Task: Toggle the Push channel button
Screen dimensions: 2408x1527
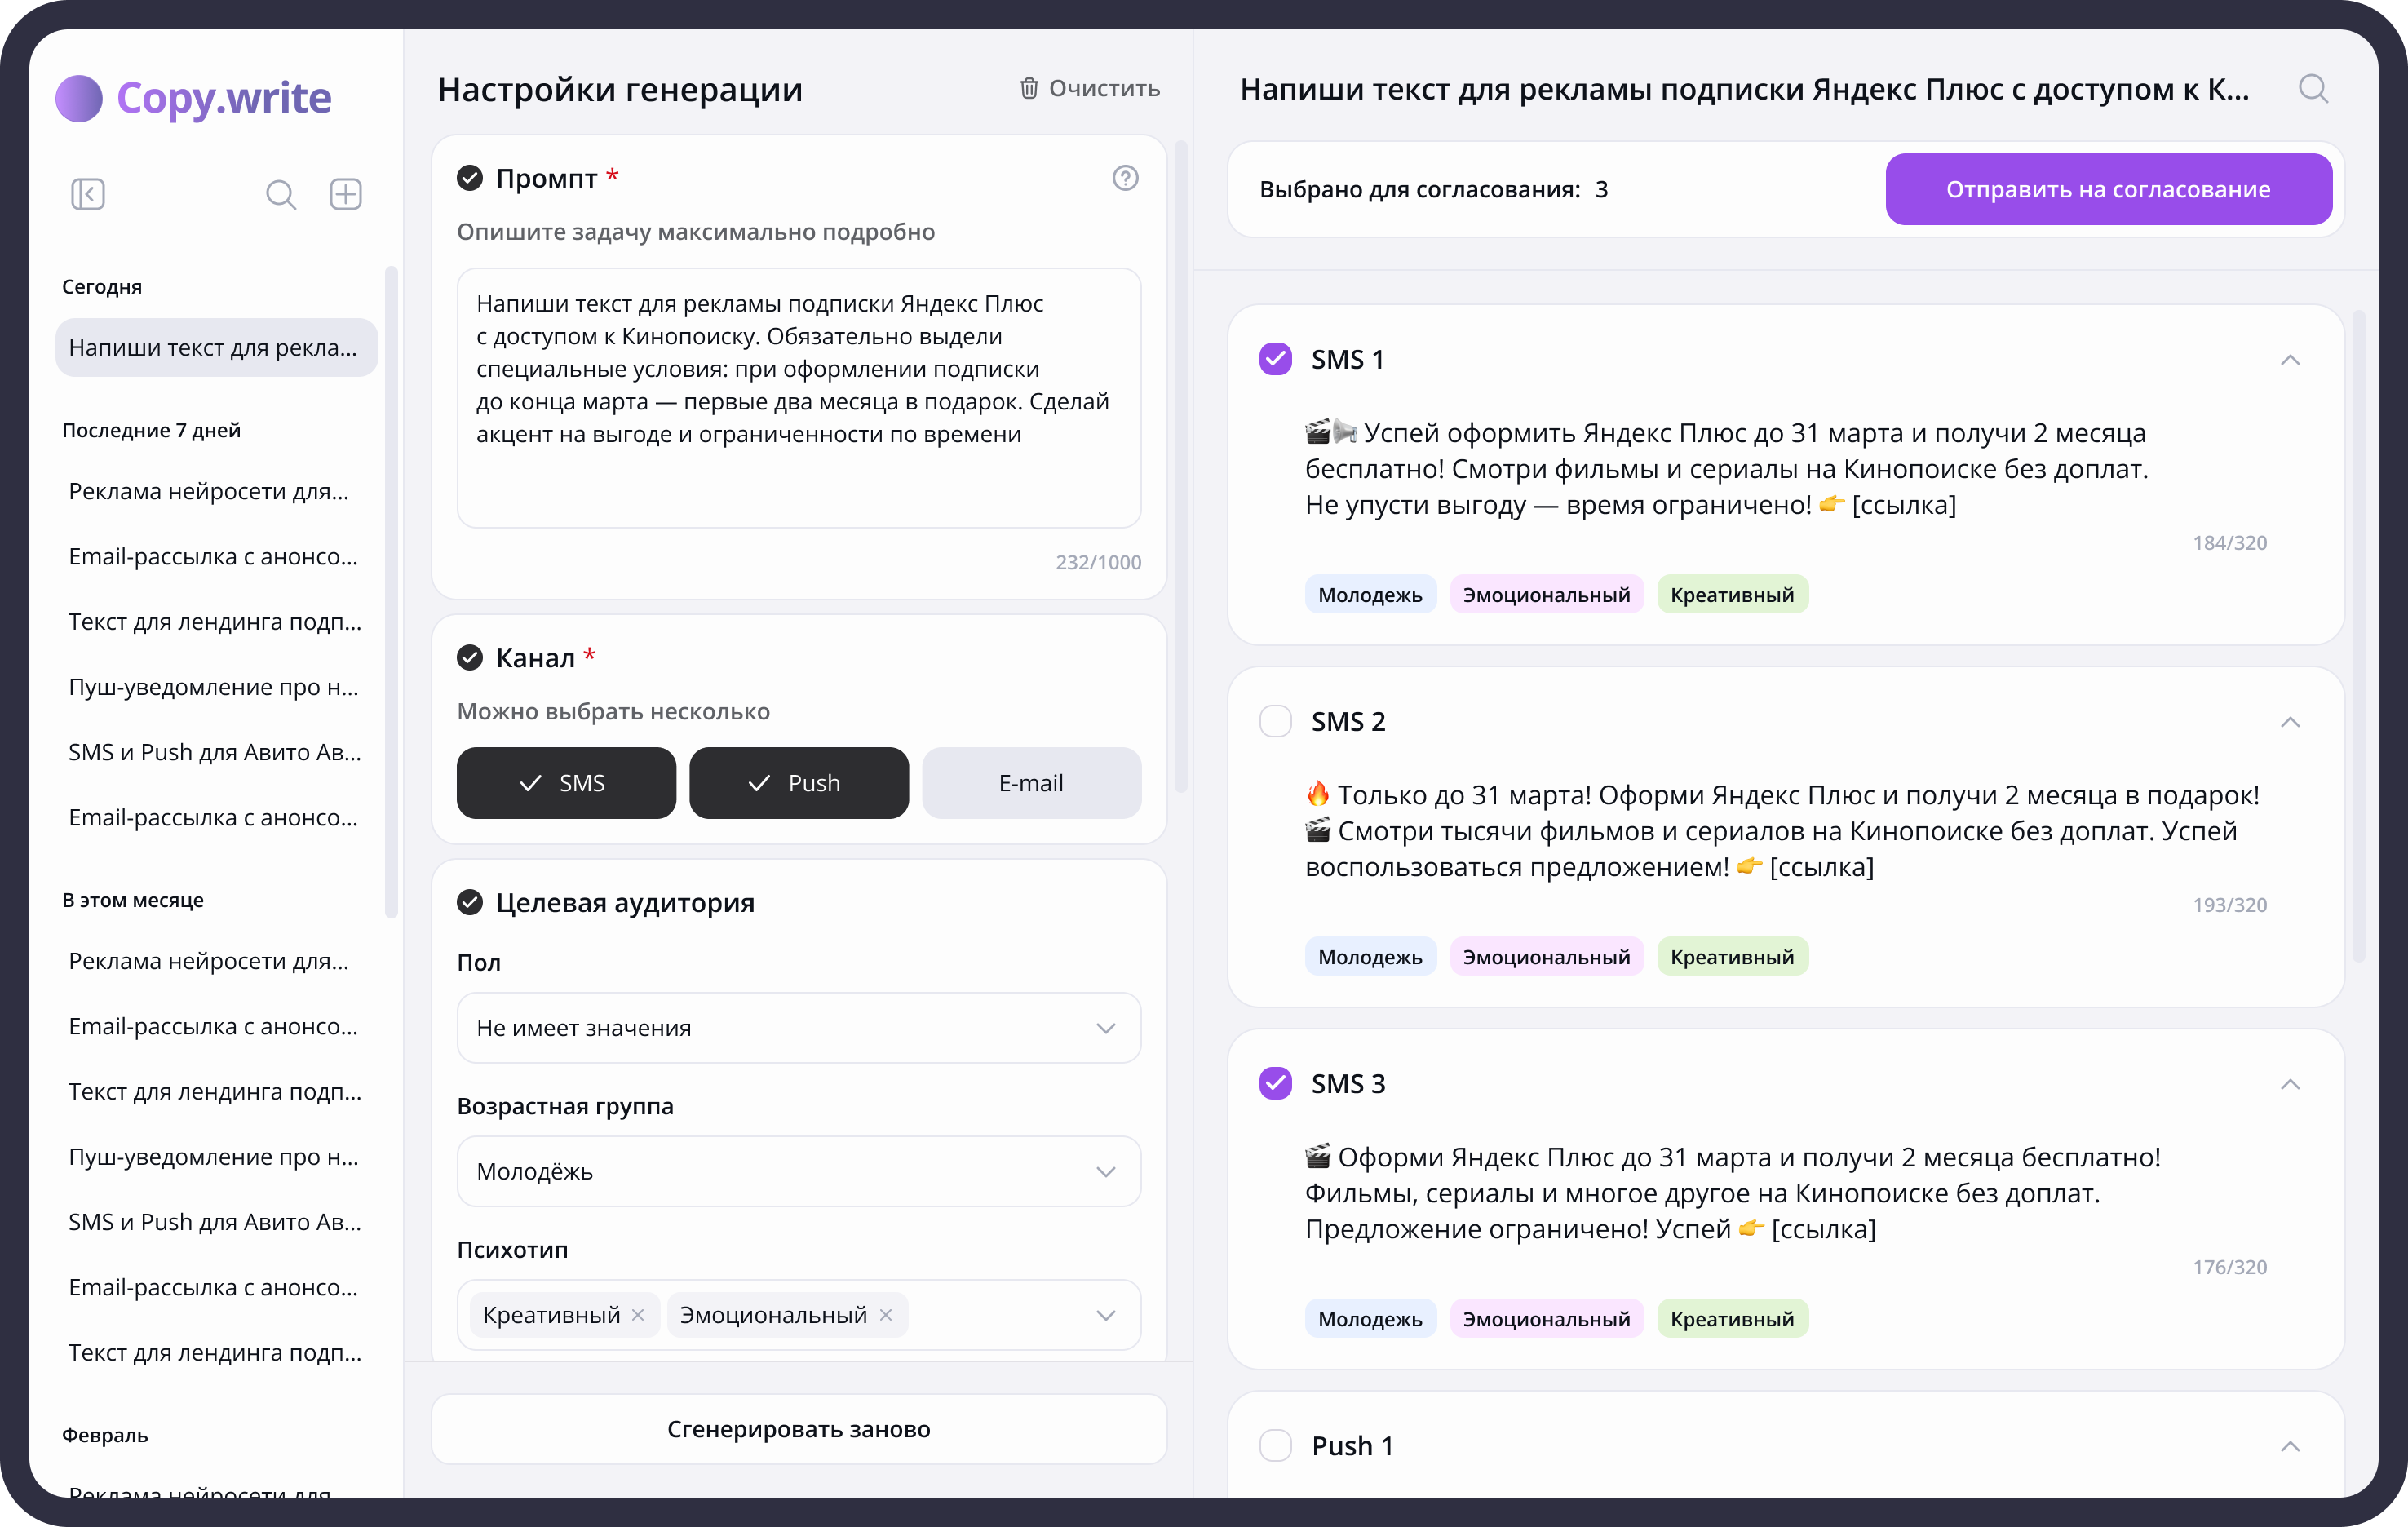Action: click(x=799, y=783)
